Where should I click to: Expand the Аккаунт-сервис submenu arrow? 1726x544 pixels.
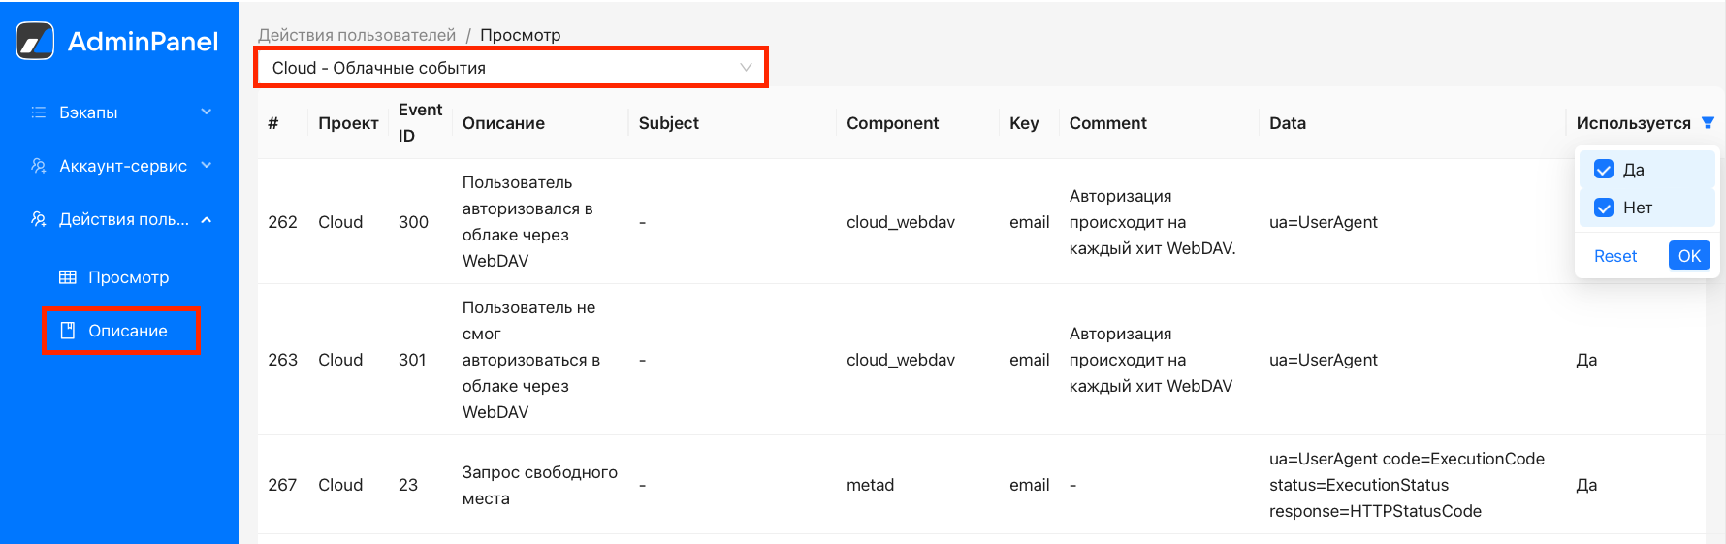click(207, 165)
